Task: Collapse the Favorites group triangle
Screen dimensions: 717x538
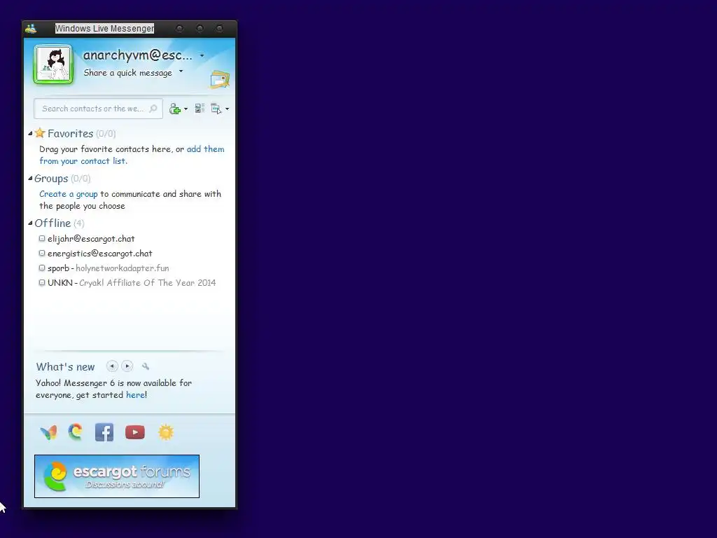Action: pos(30,134)
